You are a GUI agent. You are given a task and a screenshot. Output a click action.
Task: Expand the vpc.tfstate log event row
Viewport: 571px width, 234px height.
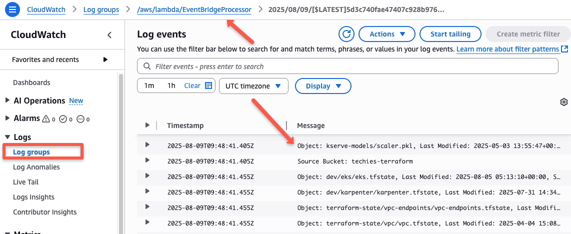147,222
